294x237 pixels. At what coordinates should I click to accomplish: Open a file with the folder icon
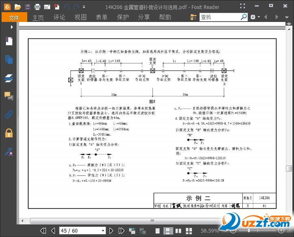point(17,7)
